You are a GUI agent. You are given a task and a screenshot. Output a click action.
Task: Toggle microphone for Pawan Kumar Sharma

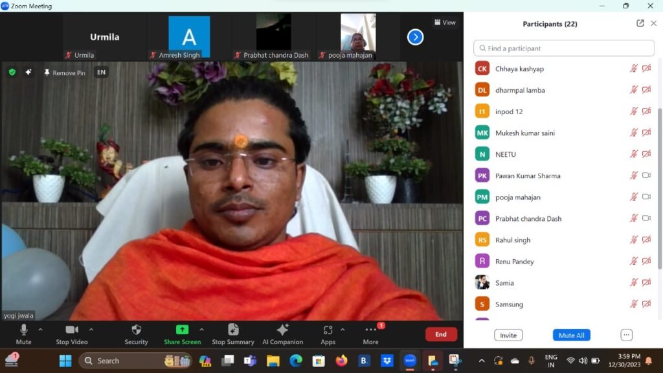point(634,175)
